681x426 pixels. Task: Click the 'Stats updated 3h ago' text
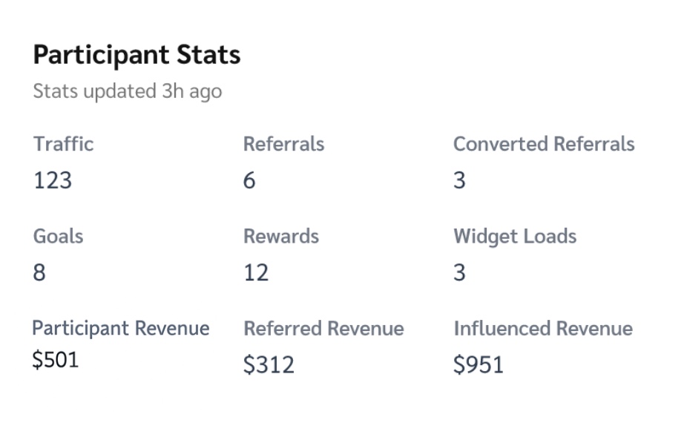(128, 92)
